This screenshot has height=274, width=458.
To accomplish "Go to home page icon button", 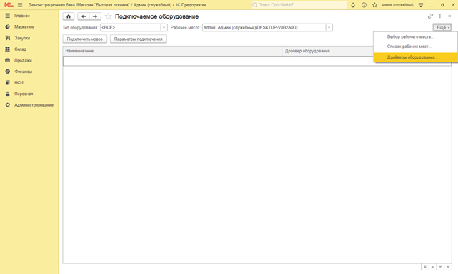I will pos(69,16).
